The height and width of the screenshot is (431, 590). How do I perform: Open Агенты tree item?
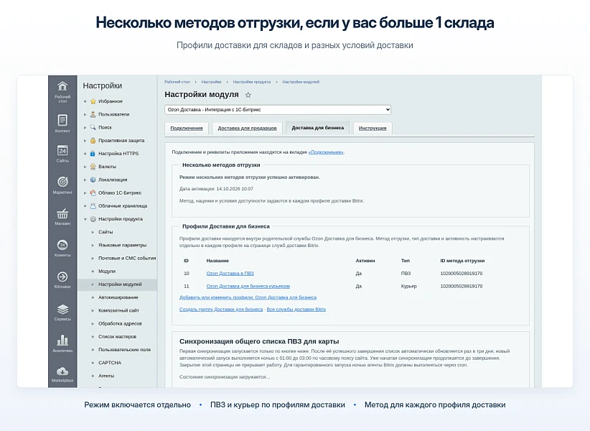tap(106, 376)
